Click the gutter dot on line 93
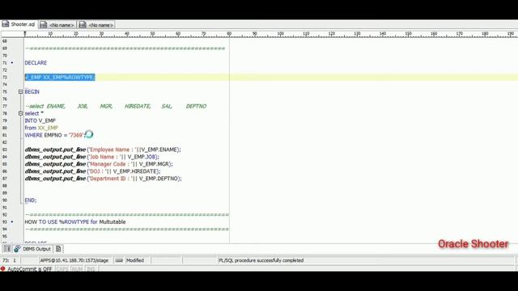 pyautogui.click(x=12, y=221)
